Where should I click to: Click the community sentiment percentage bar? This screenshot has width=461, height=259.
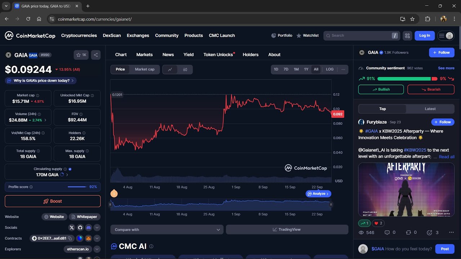click(x=407, y=79)
